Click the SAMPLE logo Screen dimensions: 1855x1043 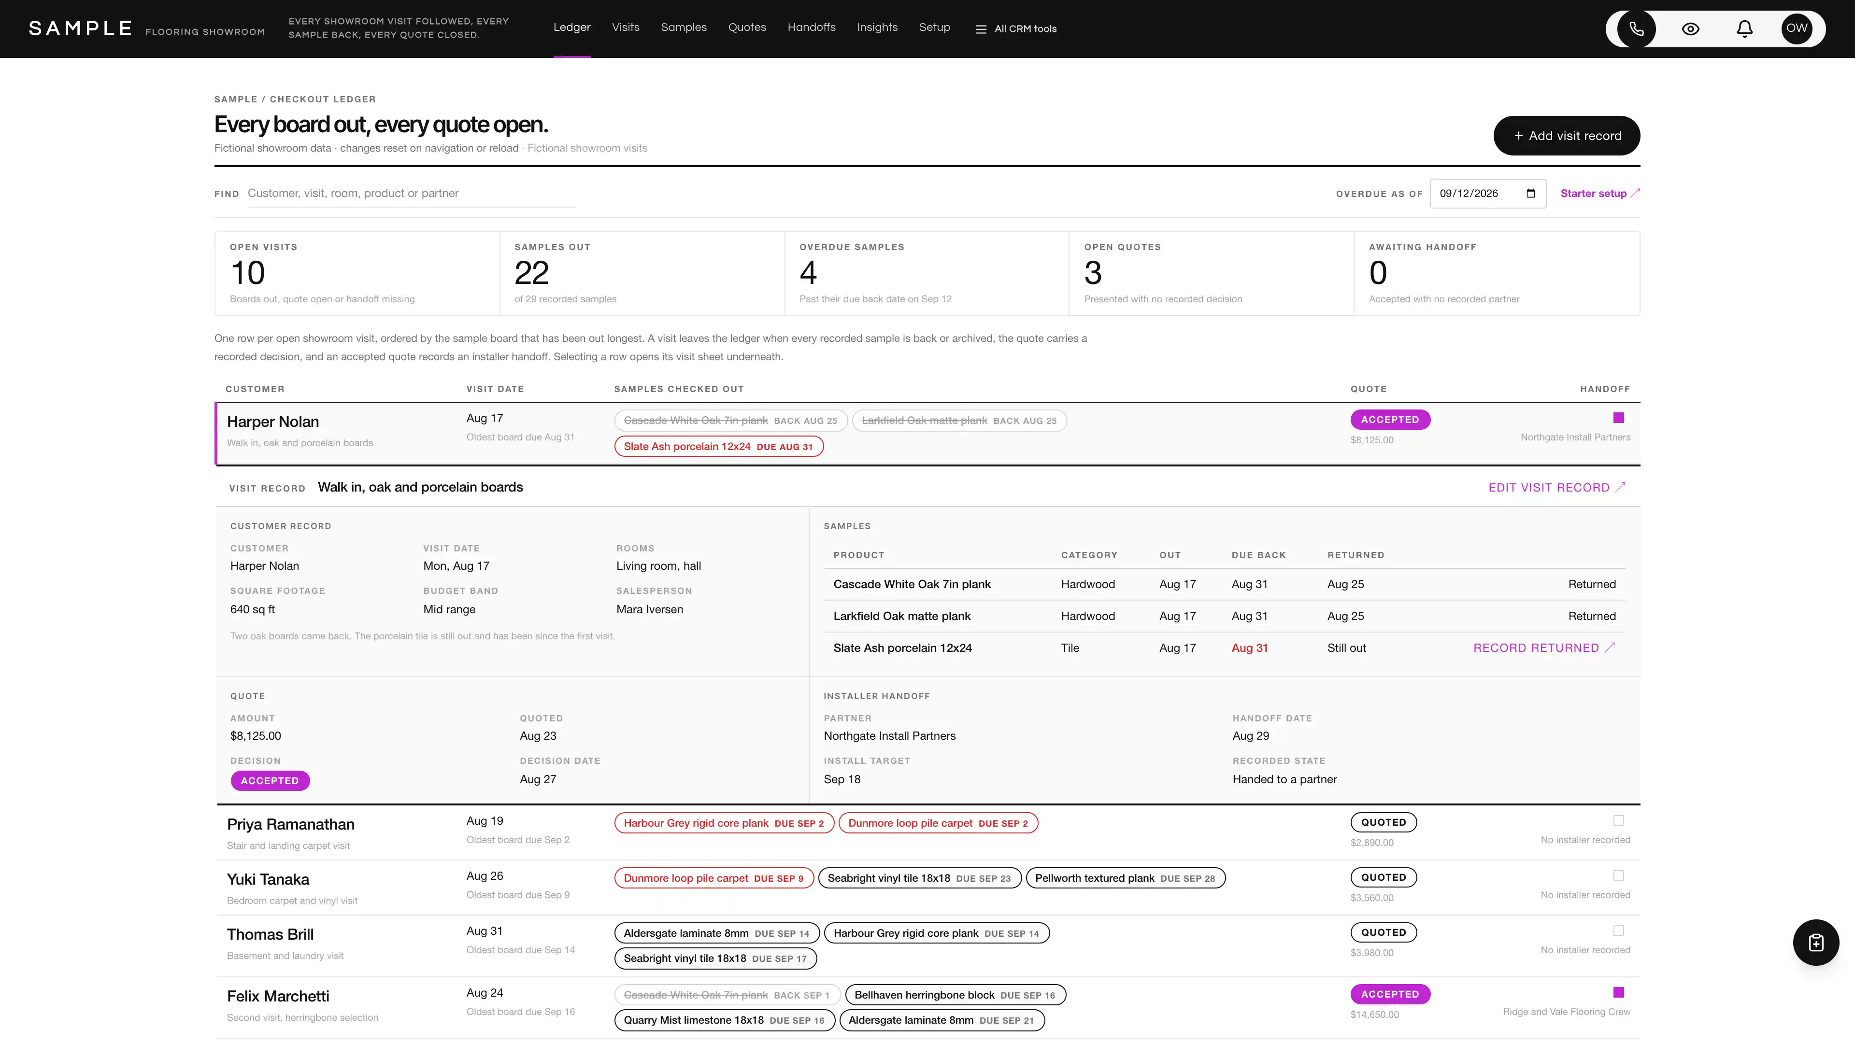tap(80, 29)
